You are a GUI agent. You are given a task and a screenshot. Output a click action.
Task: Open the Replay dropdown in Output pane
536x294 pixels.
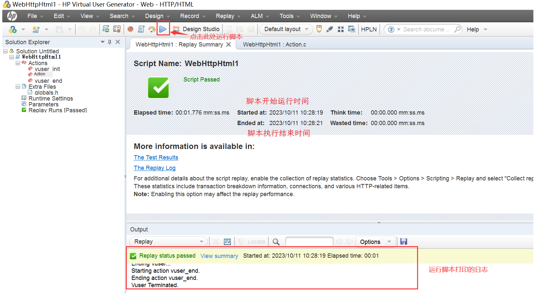point(168,242)
